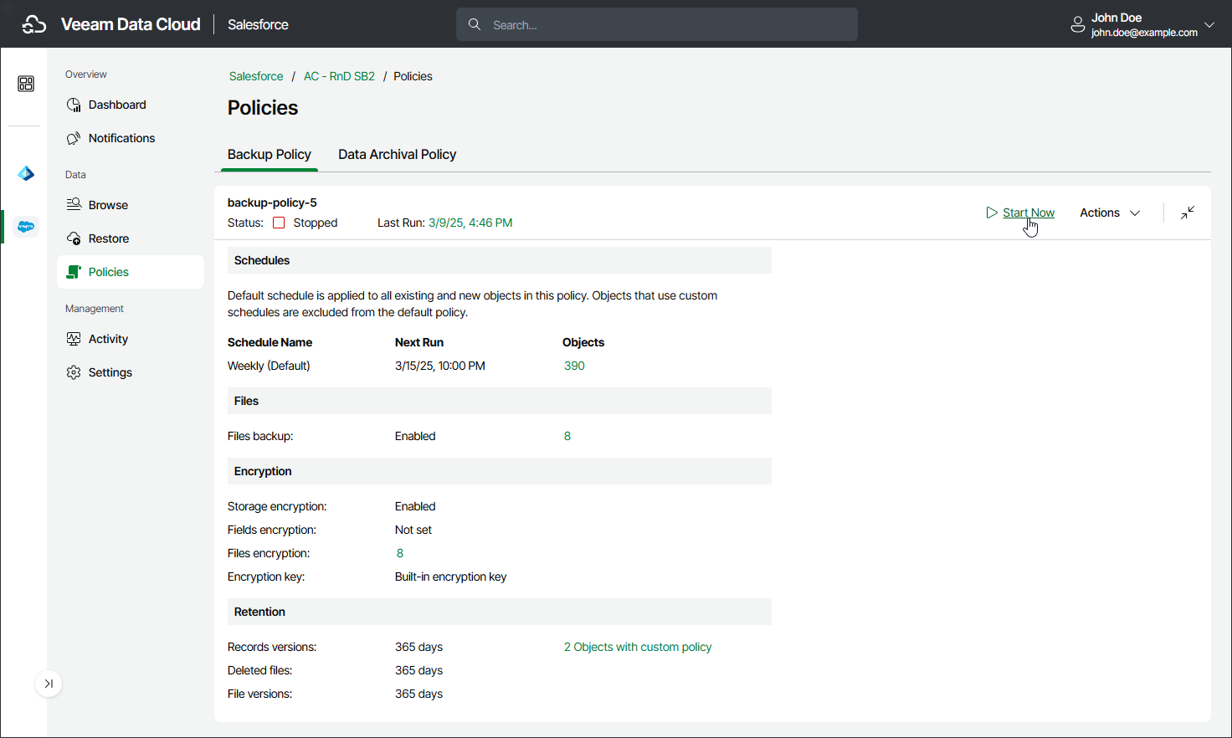Image resolution: width=1232 pixels, height=738 pixels.
Task: Click the Stopped status square indicator
Action: point(279,223)
